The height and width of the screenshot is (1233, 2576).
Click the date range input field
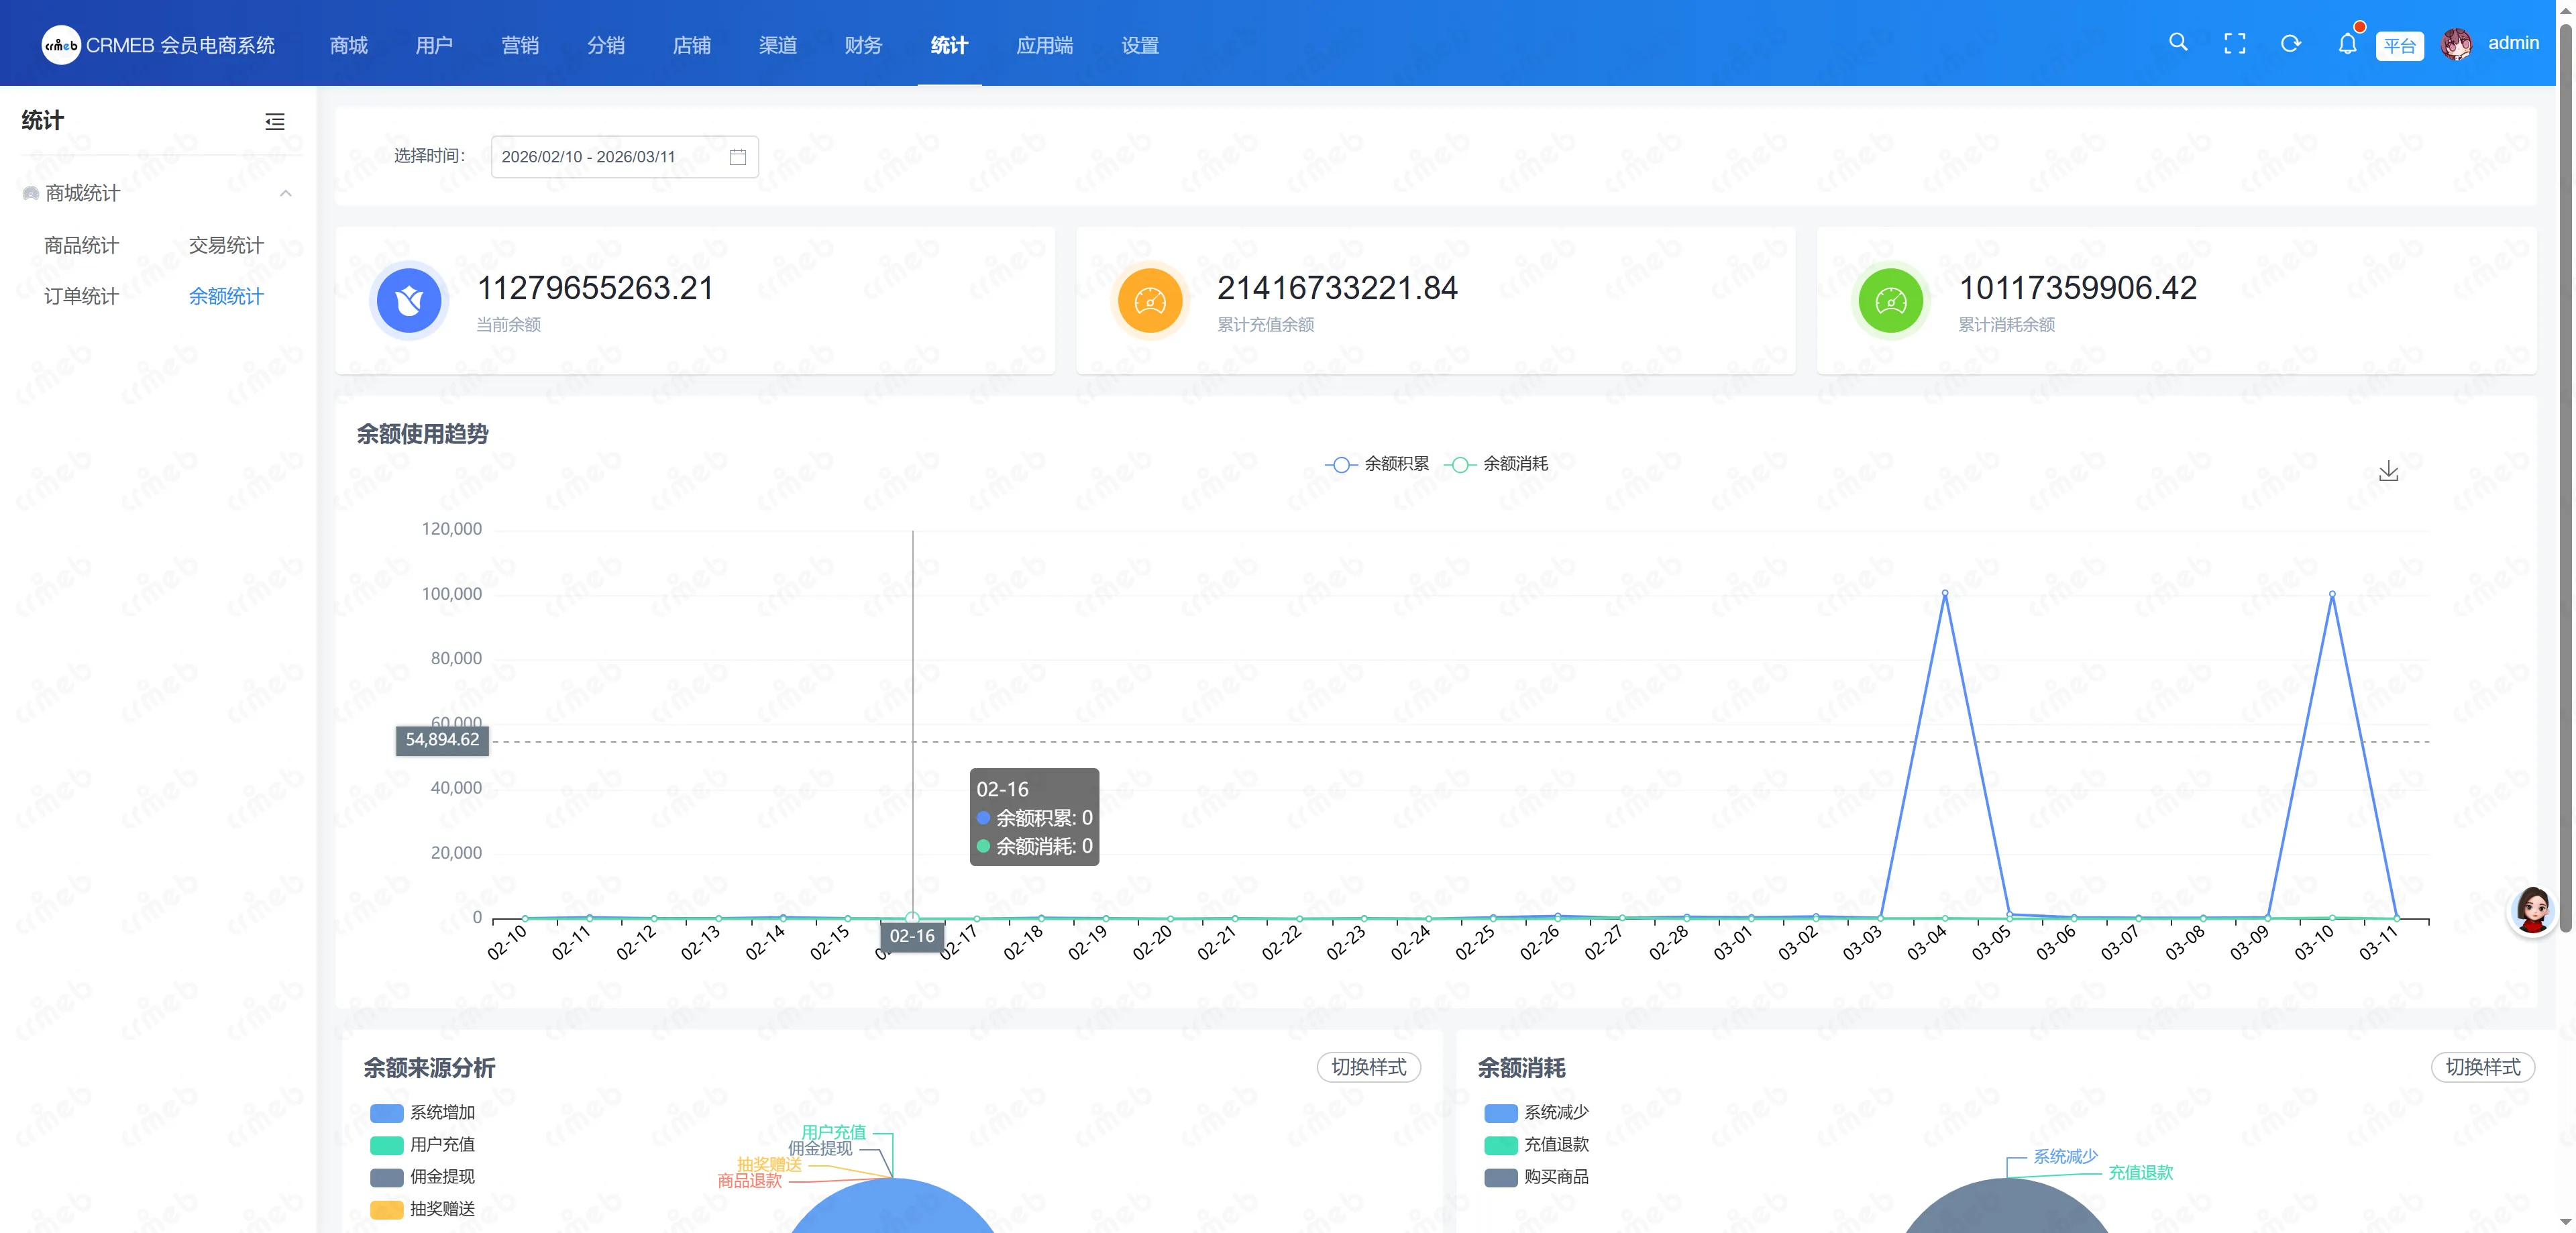point(625,157)
